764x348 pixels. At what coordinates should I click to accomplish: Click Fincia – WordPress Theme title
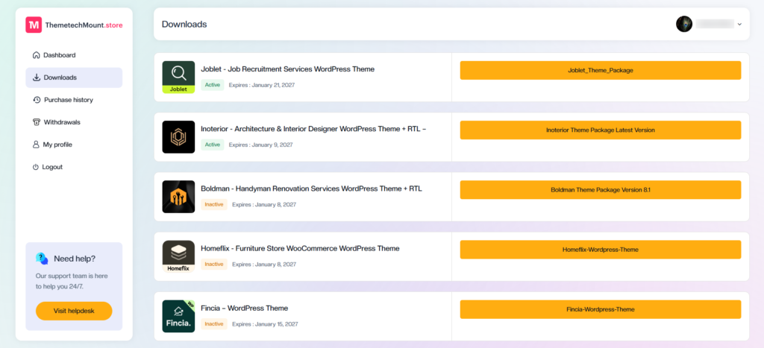point(244,308)
